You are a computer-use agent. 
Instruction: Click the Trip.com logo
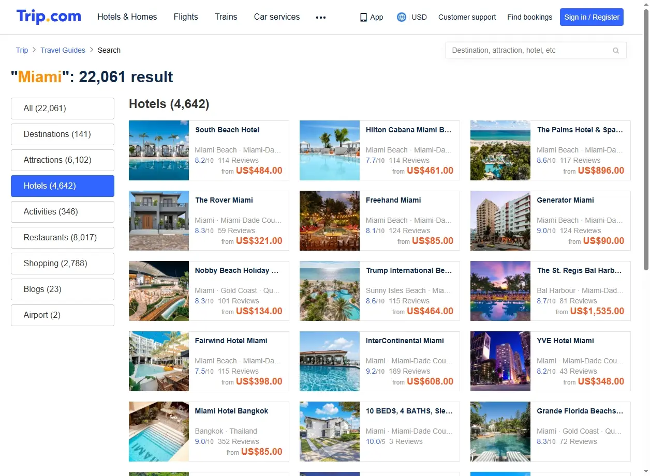[49, 17]
